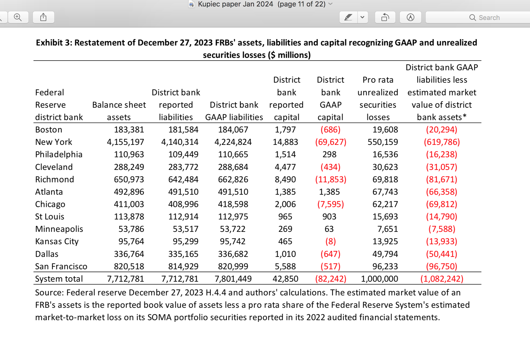The image size is (530, 342).
Task: Click the San Francisco row label
Action: coord(61,266)
